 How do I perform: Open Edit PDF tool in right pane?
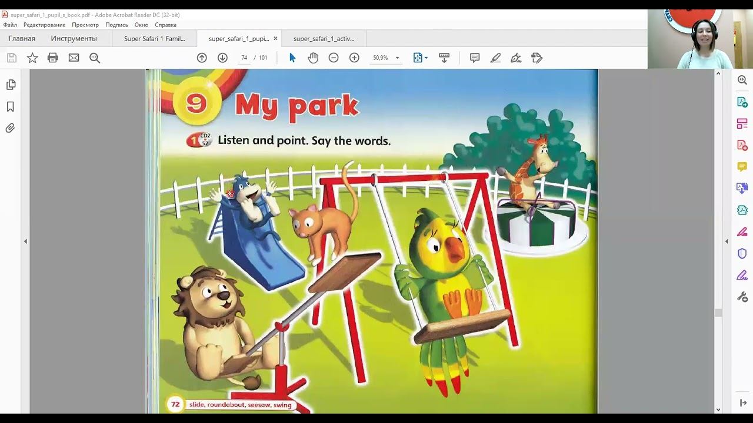pos(742,124)
